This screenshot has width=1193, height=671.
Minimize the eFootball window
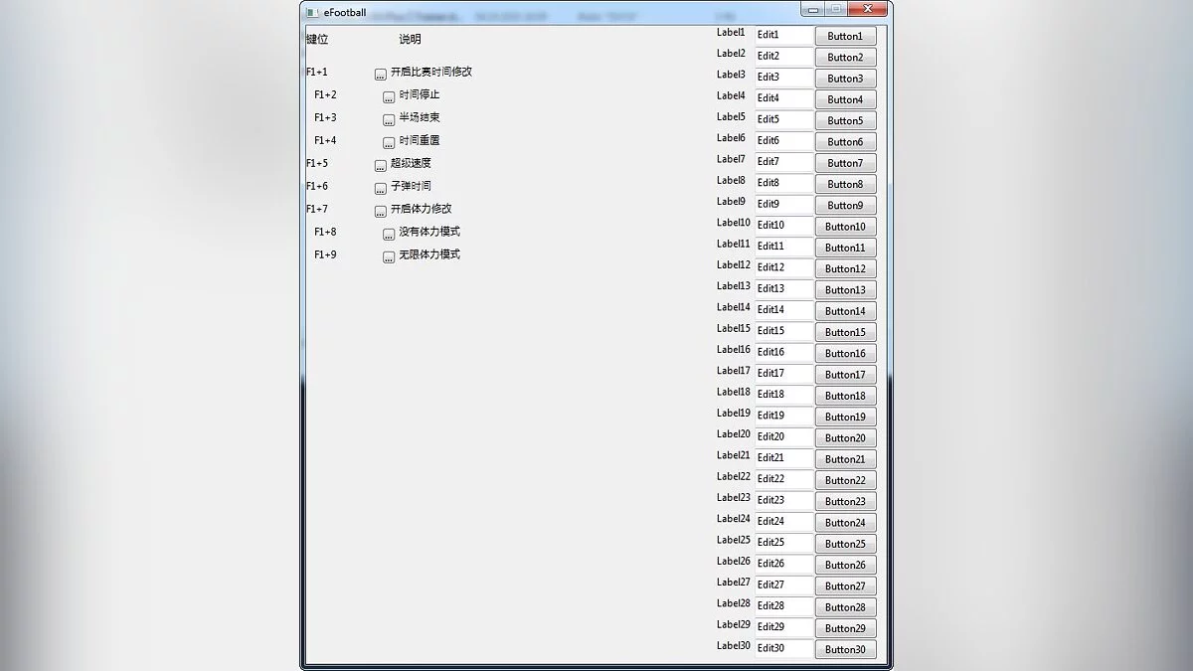(813, 10)
